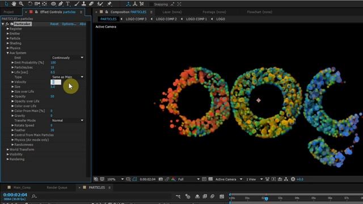The height and width of the screenshot is (204, 363).
Task: Select the Pen tool
Action: click(61, 4)
